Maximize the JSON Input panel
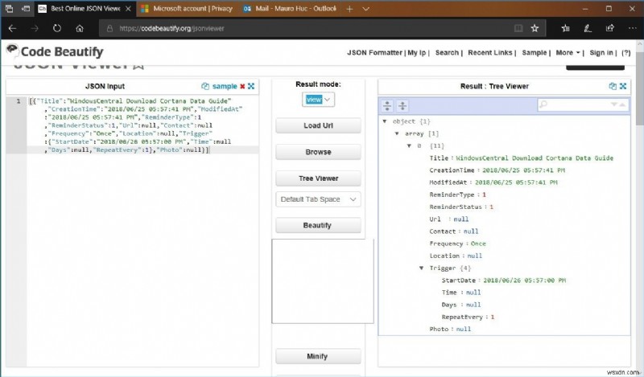 coord(251,86)
